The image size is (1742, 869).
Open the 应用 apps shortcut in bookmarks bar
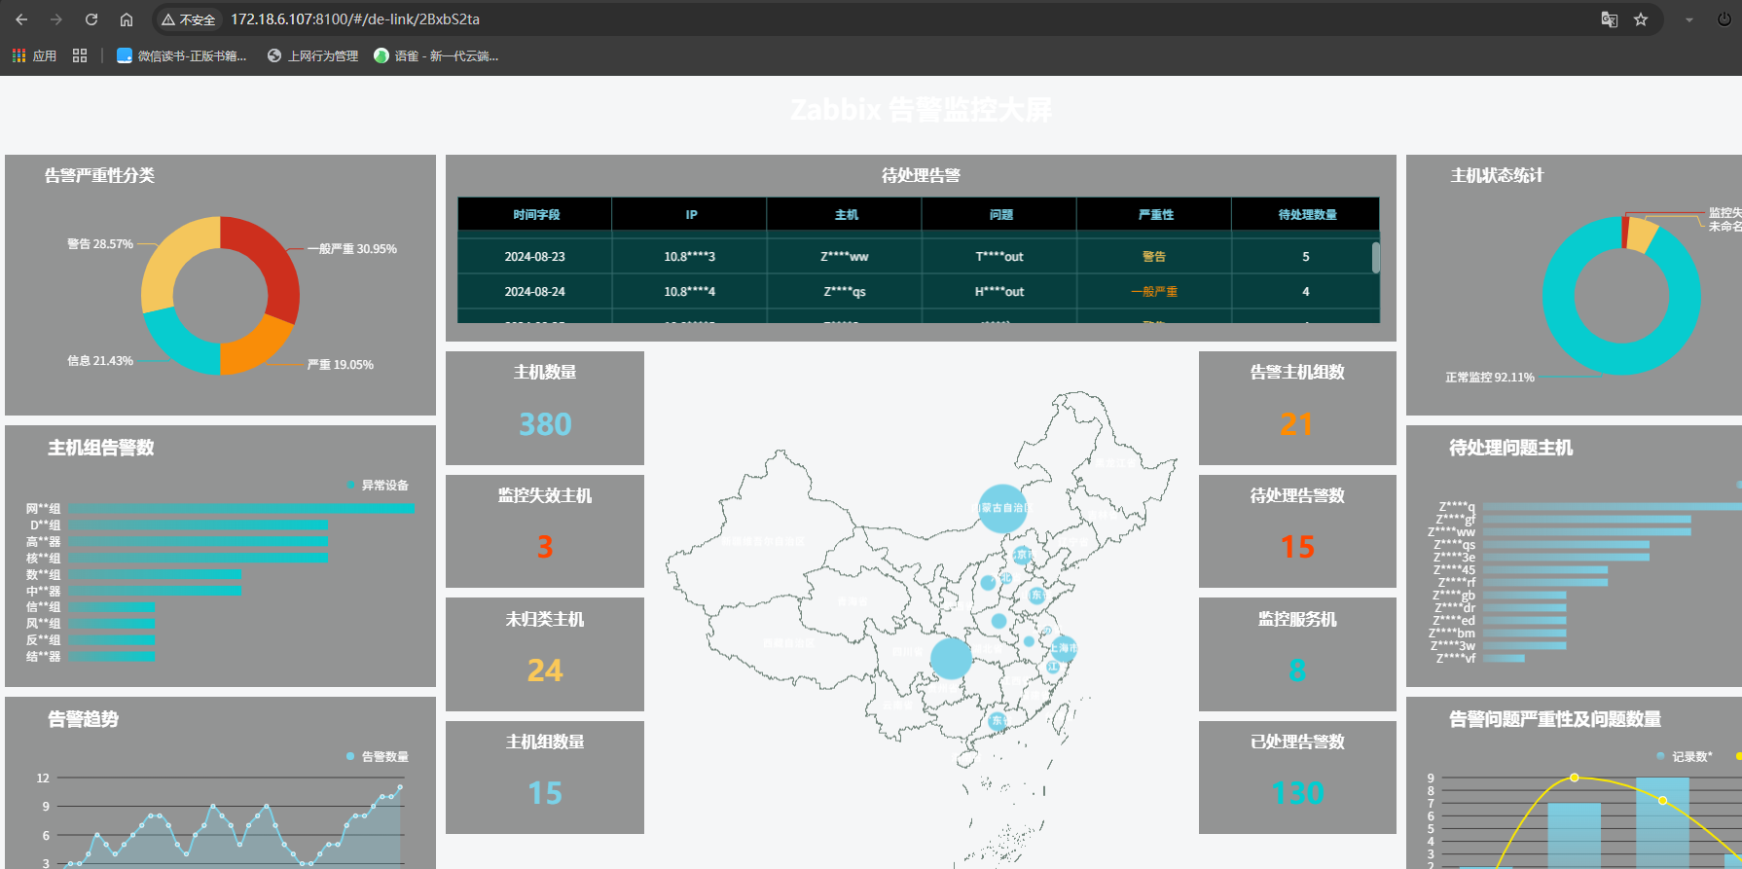(x=34, y=56)
